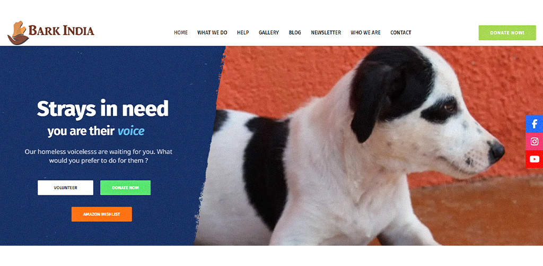This screenshot has width=543, height=266.
Task: Open the Gallery page
Action: [269, 32]
